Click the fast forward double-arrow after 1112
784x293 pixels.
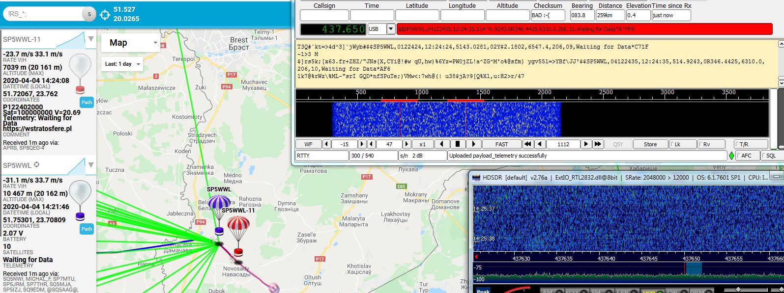click(598, 144)
